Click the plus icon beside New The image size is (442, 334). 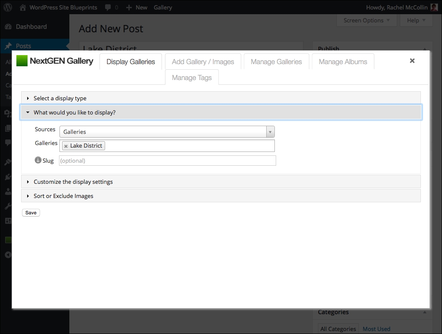coord(129,8)
